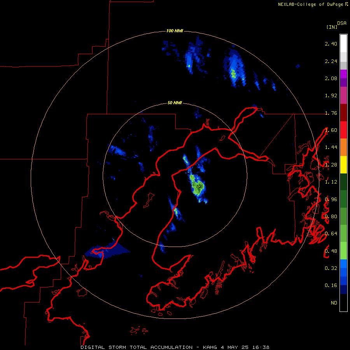350x350 pixels.
Task: Click the 1.92 legend value
Action: pyautogui.click(x=331, y=96)
